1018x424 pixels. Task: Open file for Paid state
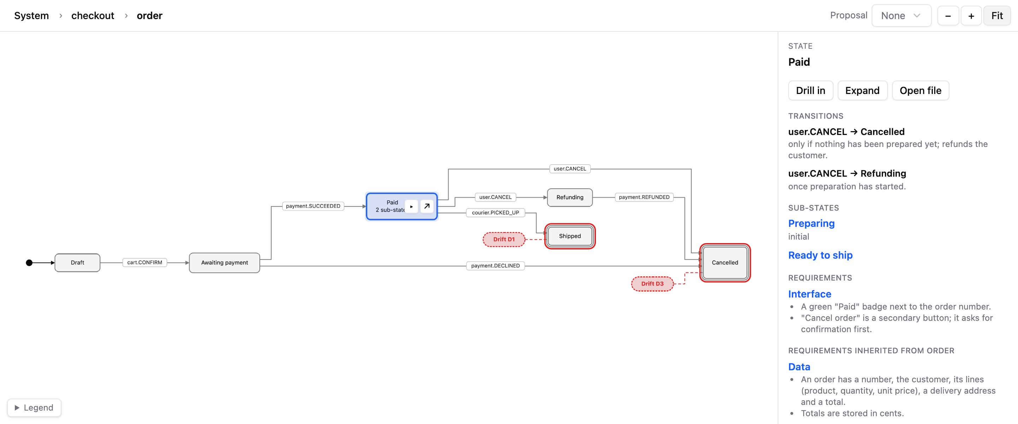tap(920, 90)
